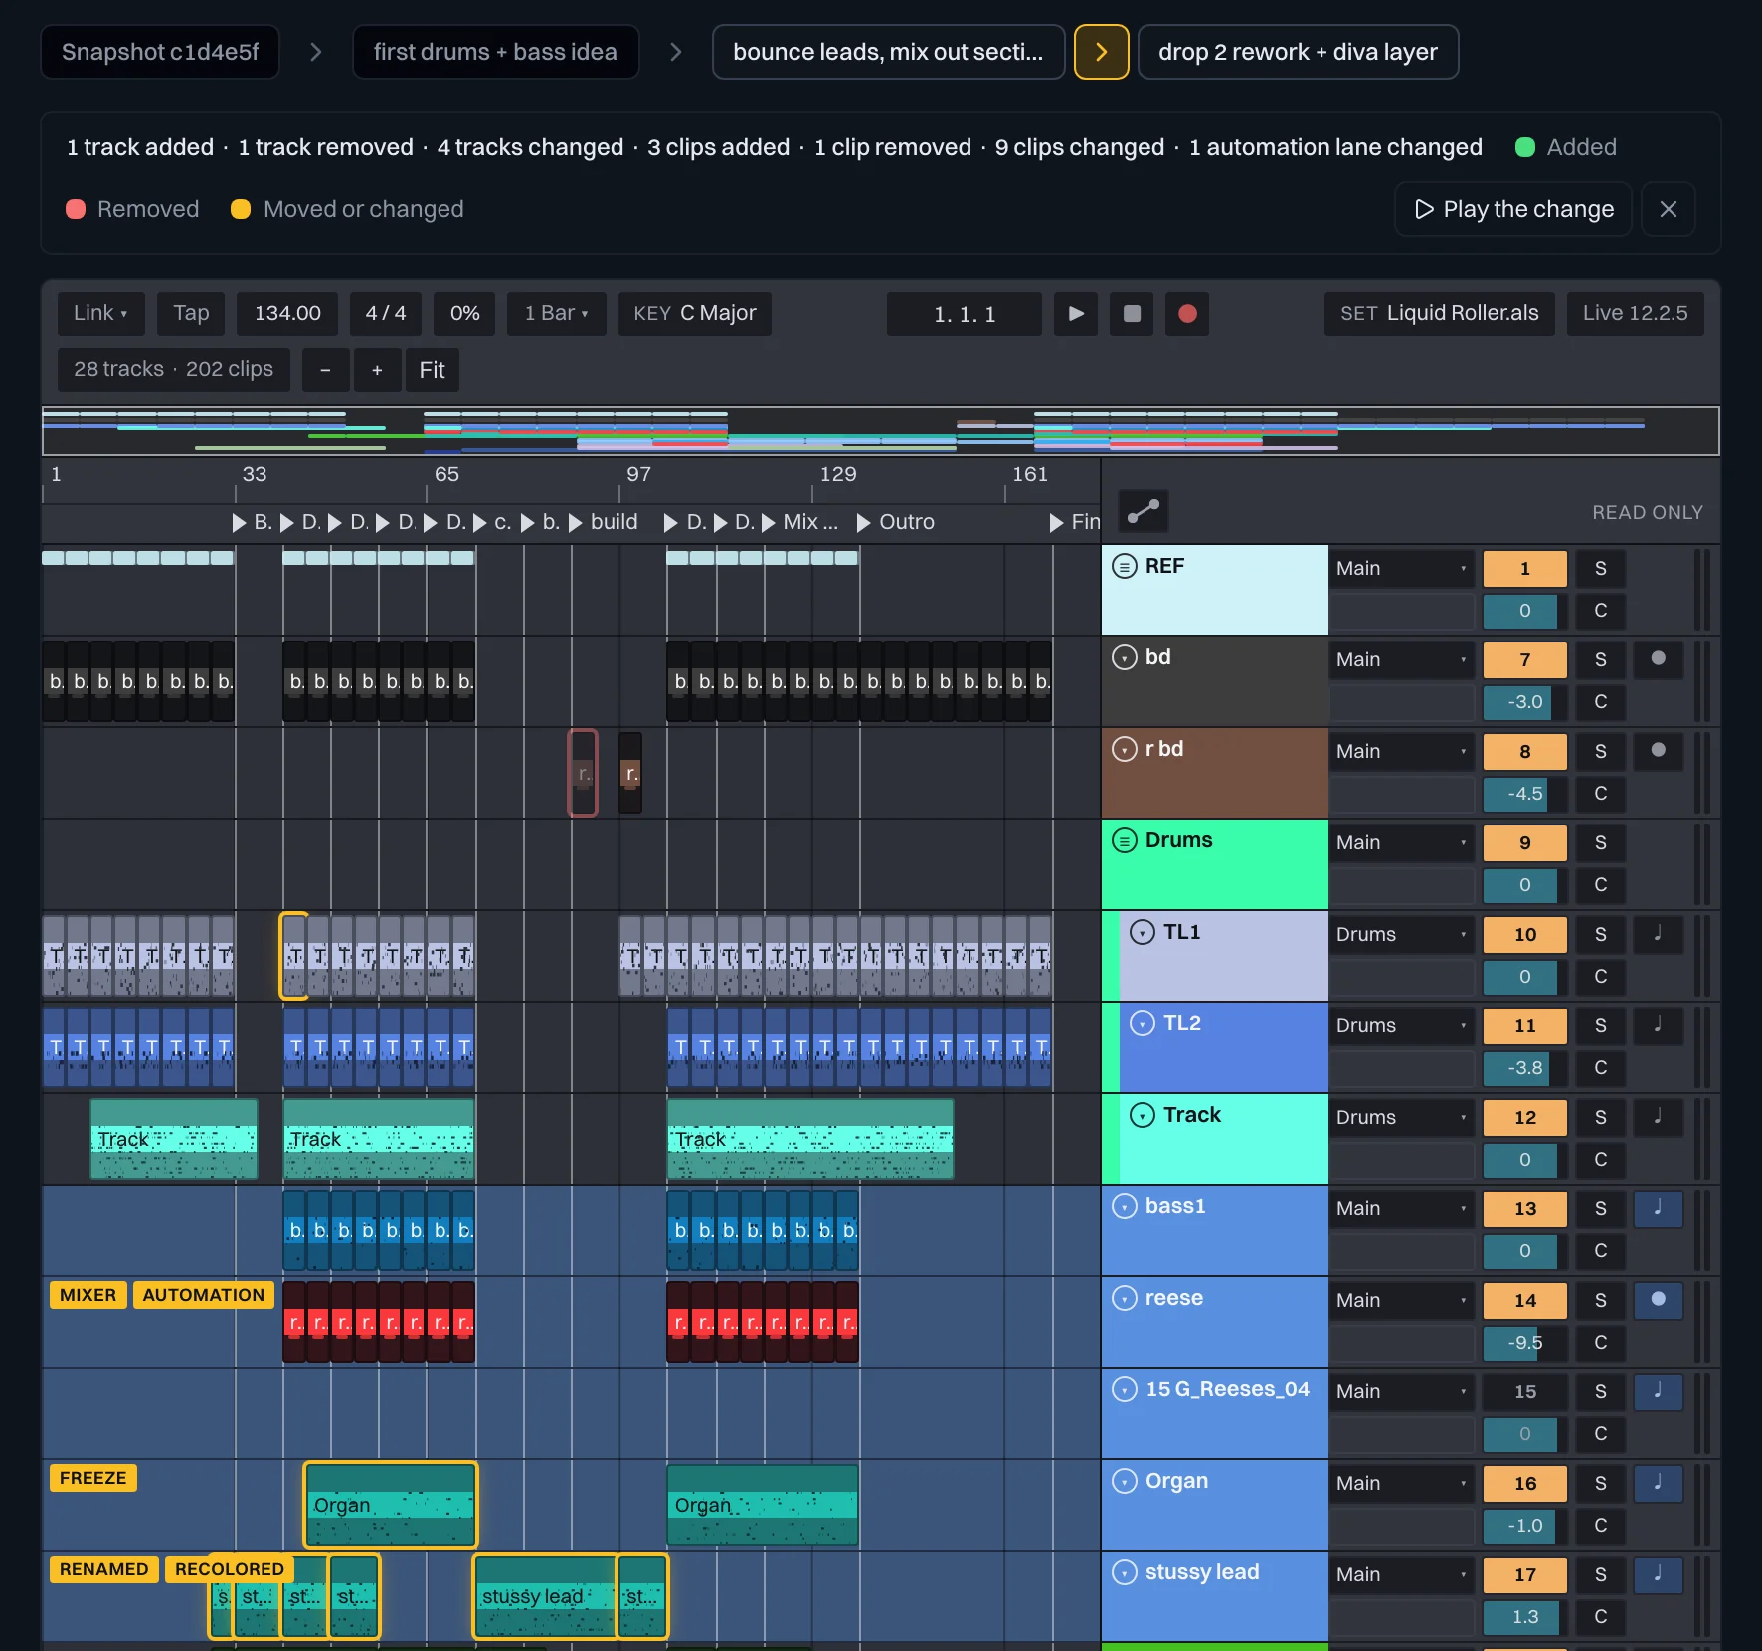Screen dimensions: 1762x1651
Task: Click the arrangement overview minimap
Action: (x=880, y=431)
